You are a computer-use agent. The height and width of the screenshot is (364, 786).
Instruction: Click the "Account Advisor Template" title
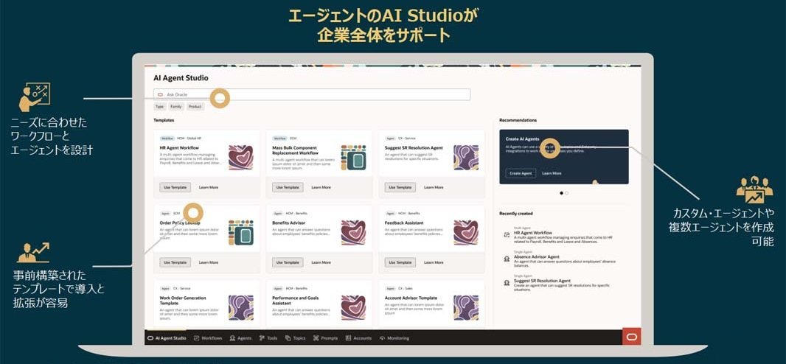click(411, 298)
